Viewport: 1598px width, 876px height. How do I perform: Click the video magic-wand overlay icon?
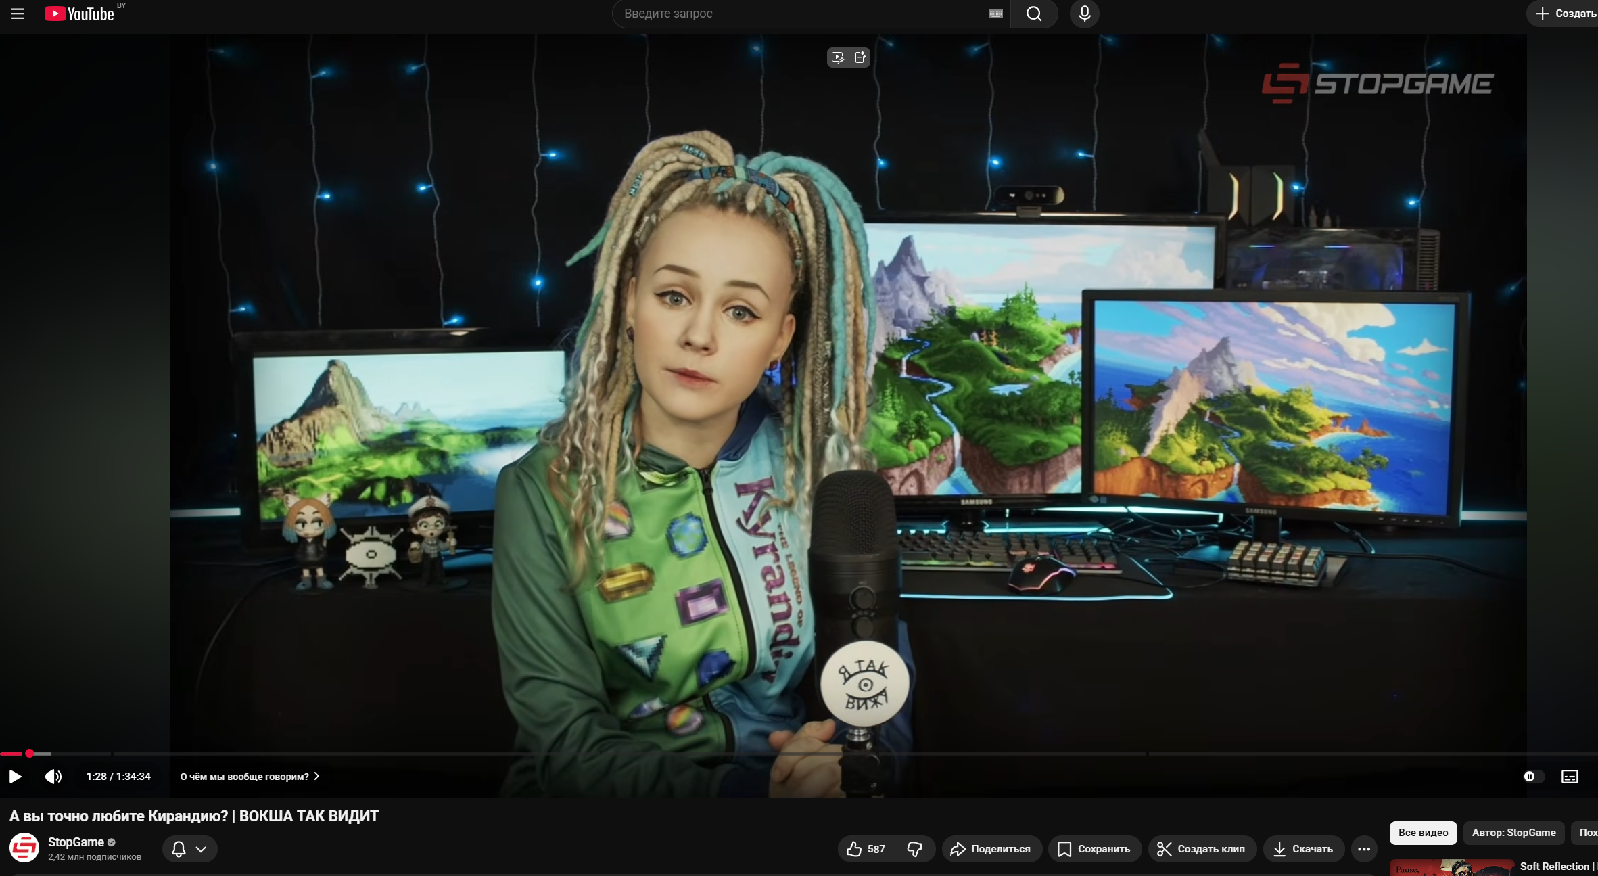(838, 57)
